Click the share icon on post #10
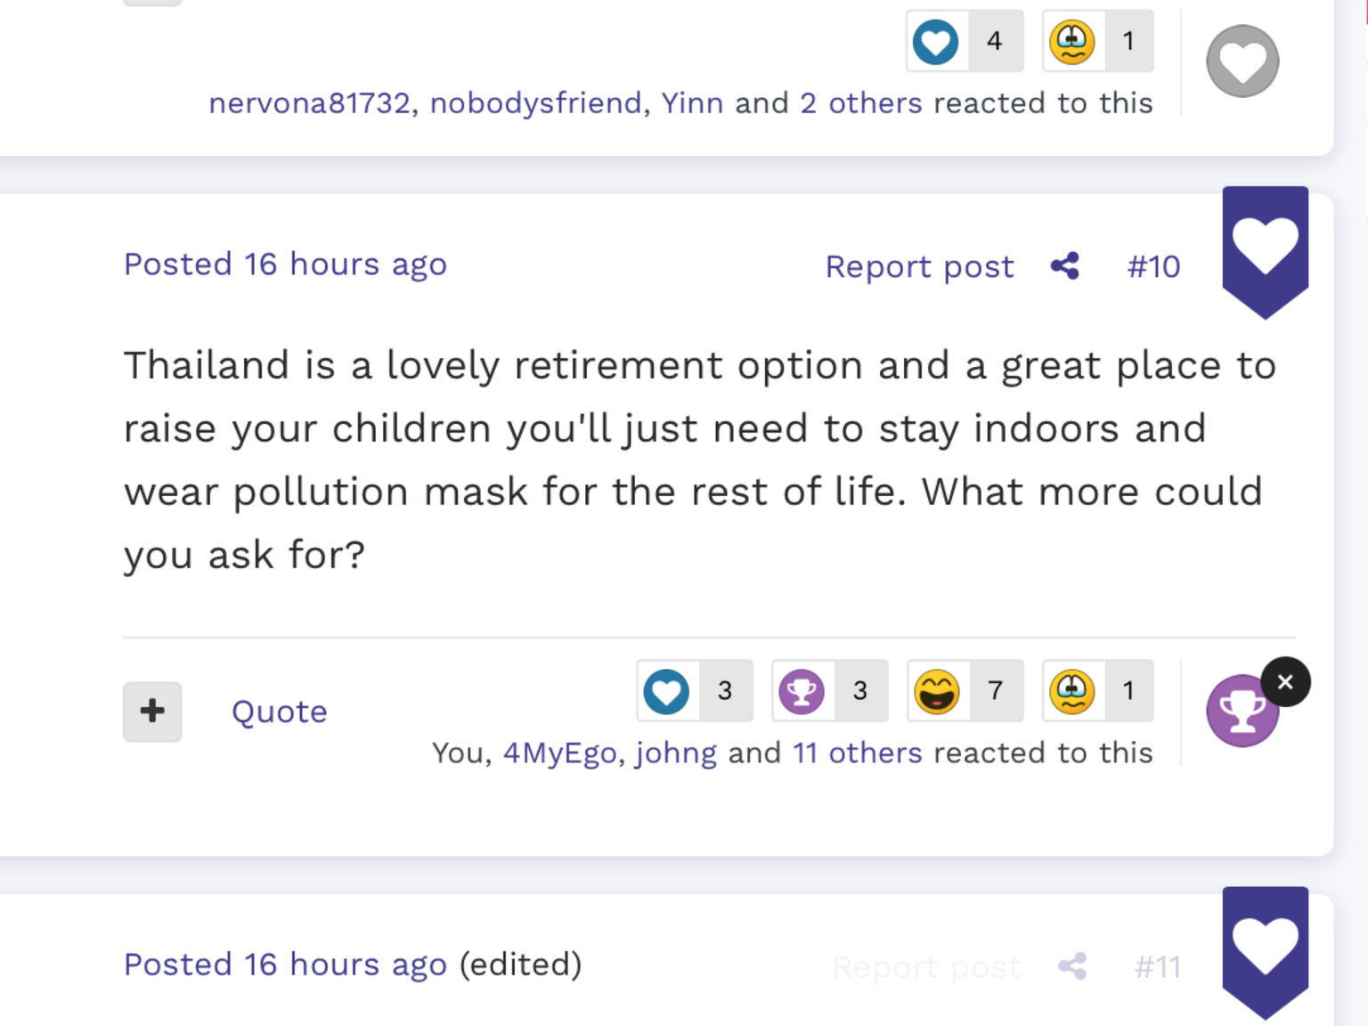The height and width of the screenshot is (1026, 1368). point(1065,265)
